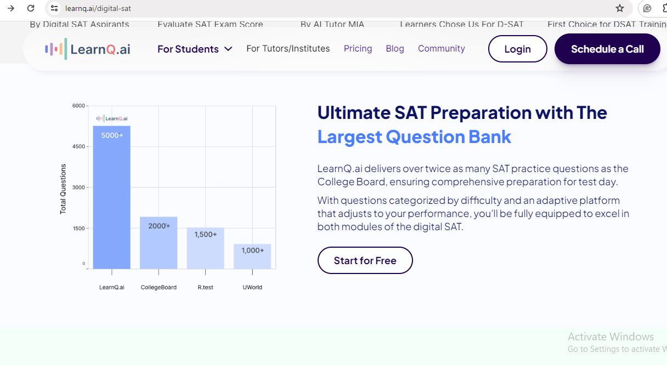This screenshot has height=365, width=667.
Task: Click the browser forward arrow
Action: coord(10,8)
